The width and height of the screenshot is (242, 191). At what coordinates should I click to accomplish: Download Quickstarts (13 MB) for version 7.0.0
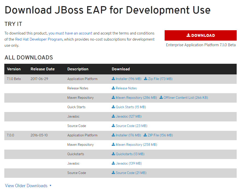129,154
